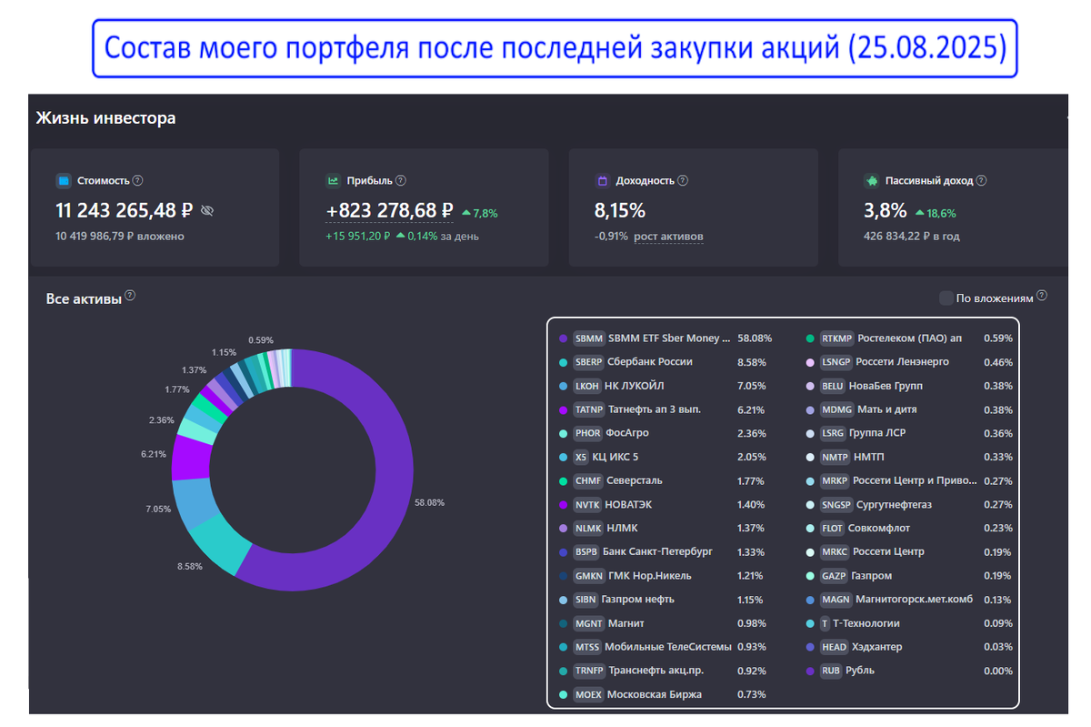Click the Жизнь инвестора portfolio title
The width and height of the screenshot is (1091, 727).
click(105, 118)
